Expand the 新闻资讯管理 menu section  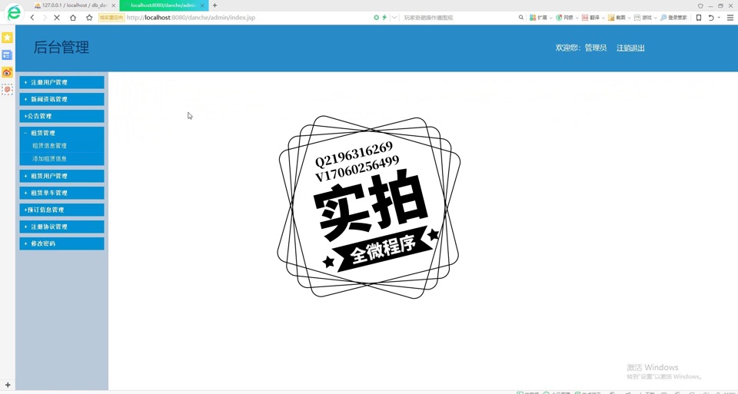[61, 99]
